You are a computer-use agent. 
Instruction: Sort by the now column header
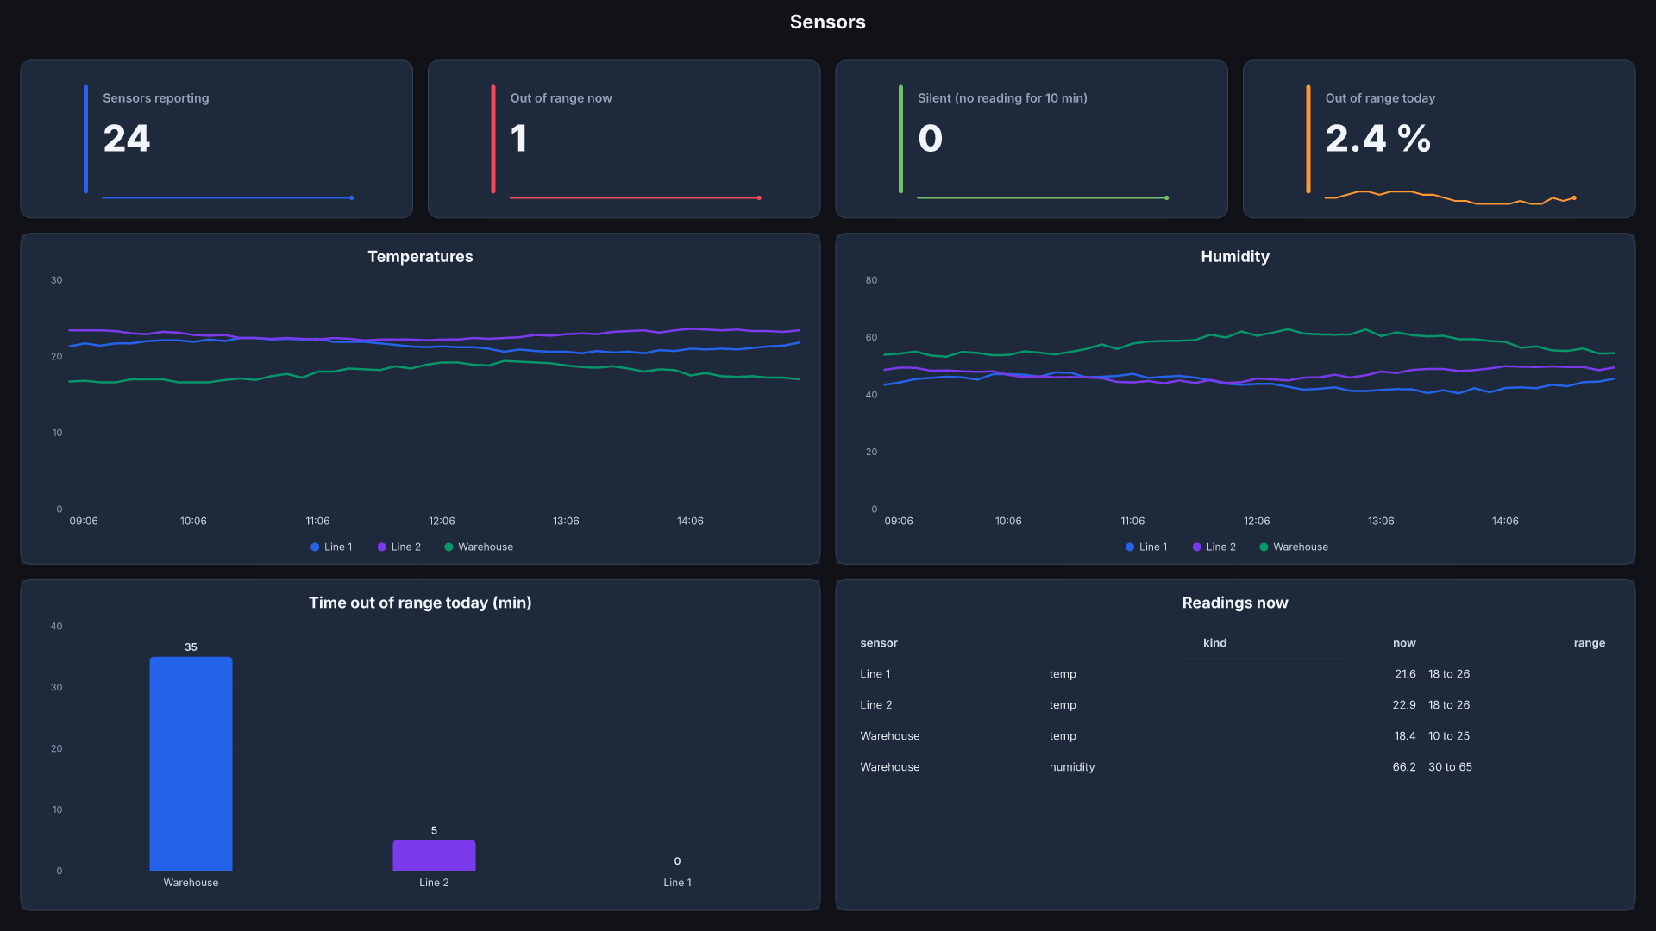coord(1404,643)
